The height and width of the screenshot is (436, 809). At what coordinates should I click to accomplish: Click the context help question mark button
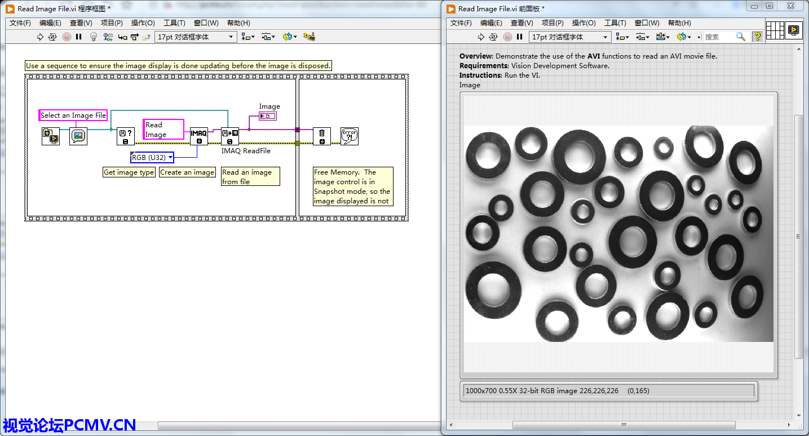click(x=757, y=37)
